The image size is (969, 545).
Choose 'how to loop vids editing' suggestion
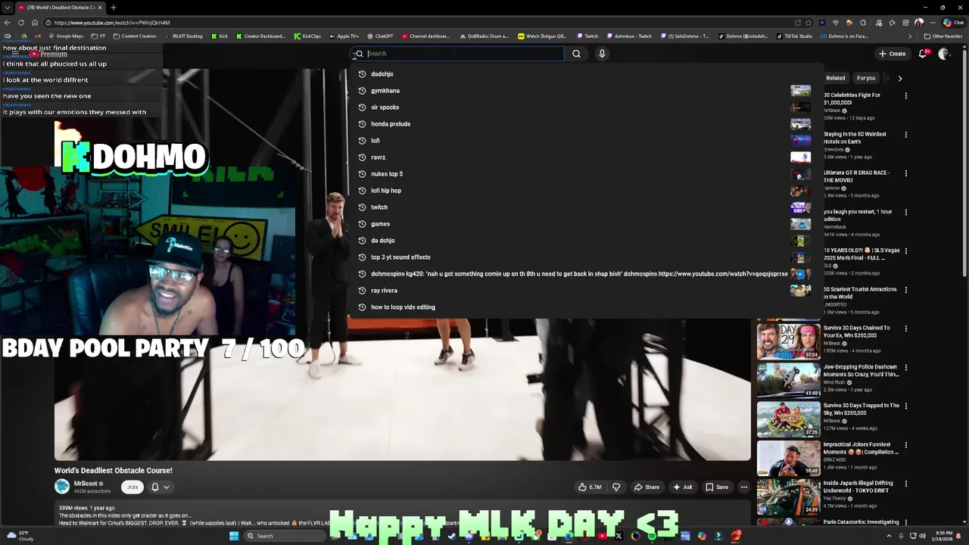point(403,307)
